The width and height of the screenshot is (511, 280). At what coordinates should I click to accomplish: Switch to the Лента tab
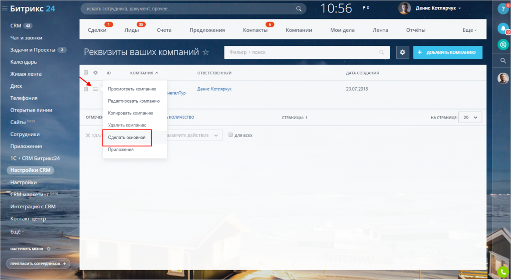point(380,30)
